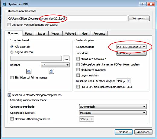The height and width of the screenshot is (139, 157).
Task: Click the horizontal mirror page icon
Action: coord(29,71)
